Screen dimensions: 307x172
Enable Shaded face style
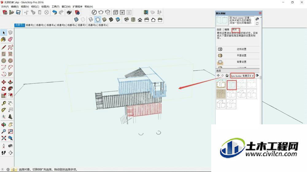pos(104,20)
